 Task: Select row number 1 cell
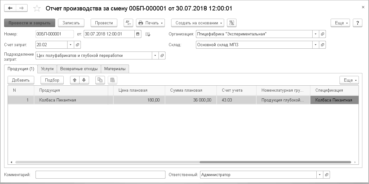pos(21,100)
